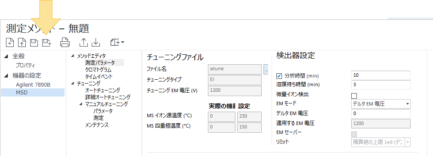Click the 全般 section label
Image resolution: width=433 pixels, height=156 pixels.
[19, 56]
